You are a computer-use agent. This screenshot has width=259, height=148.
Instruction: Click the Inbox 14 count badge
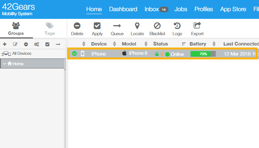click(x=164, y=10)
